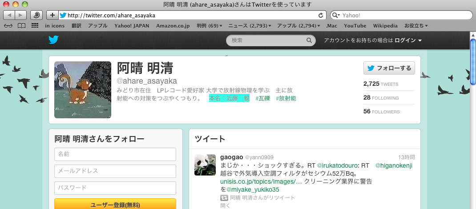The width and height of the screenshot is (476, 209).
Task: Click the 阿晴 明清 profile name heading
Action: [x=145, y=68]
